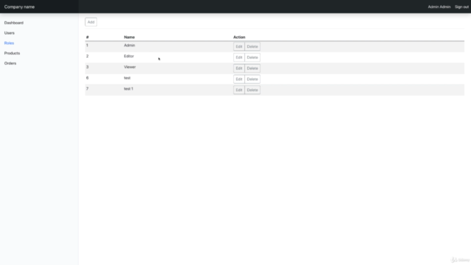Viewport: 471px width, 265px height.
Task: Edit the test 1 role
Action: (x=239, y=90)
